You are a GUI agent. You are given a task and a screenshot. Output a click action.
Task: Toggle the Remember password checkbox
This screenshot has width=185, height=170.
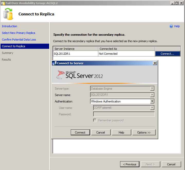(95, 120)
